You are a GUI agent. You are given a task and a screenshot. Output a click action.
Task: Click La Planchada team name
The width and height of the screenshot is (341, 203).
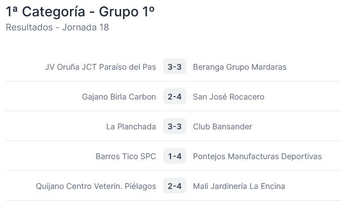pos(131,127)
